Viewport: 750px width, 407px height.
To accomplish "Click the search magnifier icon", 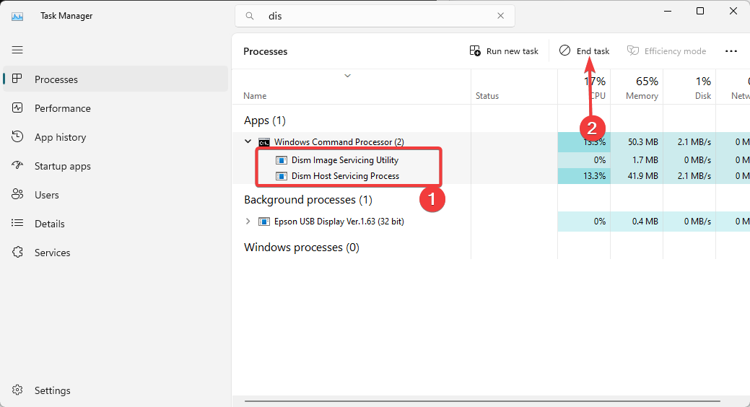I will [250, 16].
